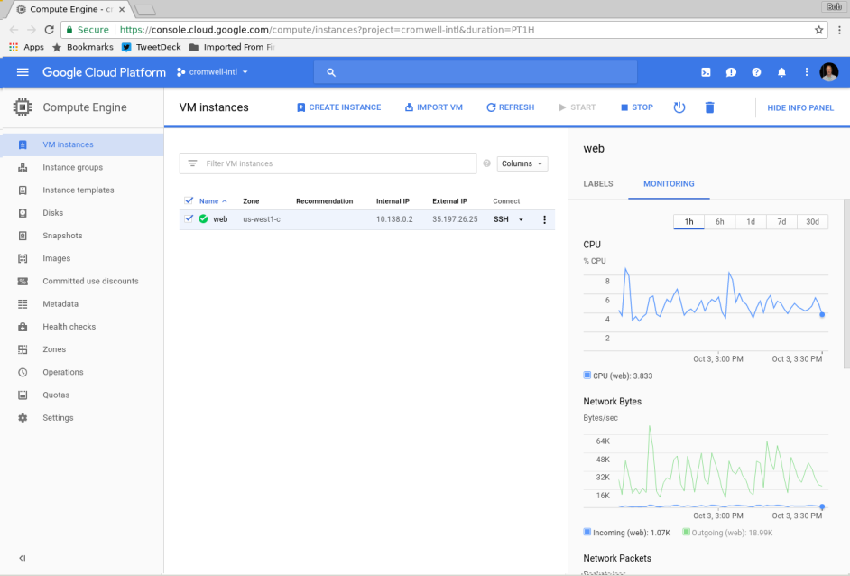Select the 7d time range
Screen dimensions: 850x576
point(781,222)
